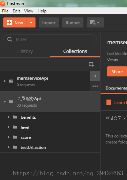Viewport: 127px width, 180px height.
Task: Click the '33 requests' text
Action: [x=27, y=105]
